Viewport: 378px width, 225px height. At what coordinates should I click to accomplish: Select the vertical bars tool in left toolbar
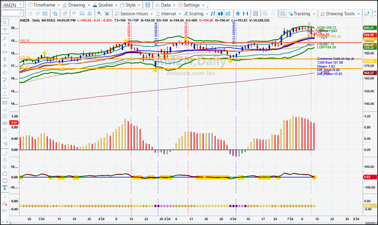(4, 102)
